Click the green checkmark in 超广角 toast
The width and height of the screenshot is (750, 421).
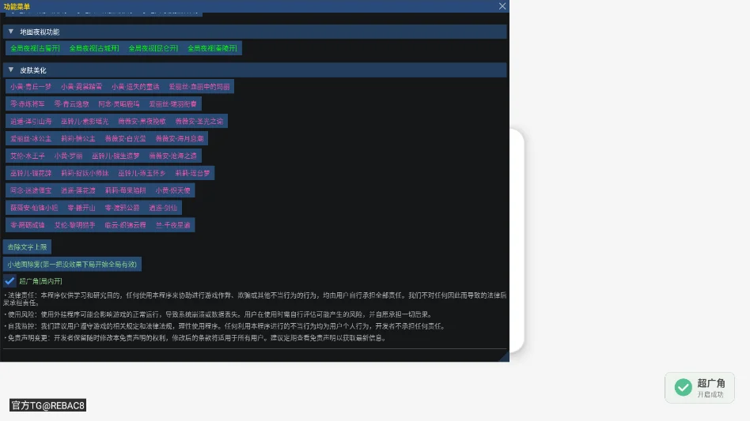click(x=683, y=387)
